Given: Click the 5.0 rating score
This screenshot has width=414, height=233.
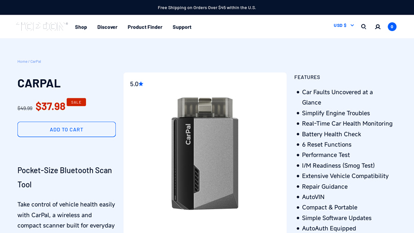Looking at the screenshot, I should tap(134, 84).
